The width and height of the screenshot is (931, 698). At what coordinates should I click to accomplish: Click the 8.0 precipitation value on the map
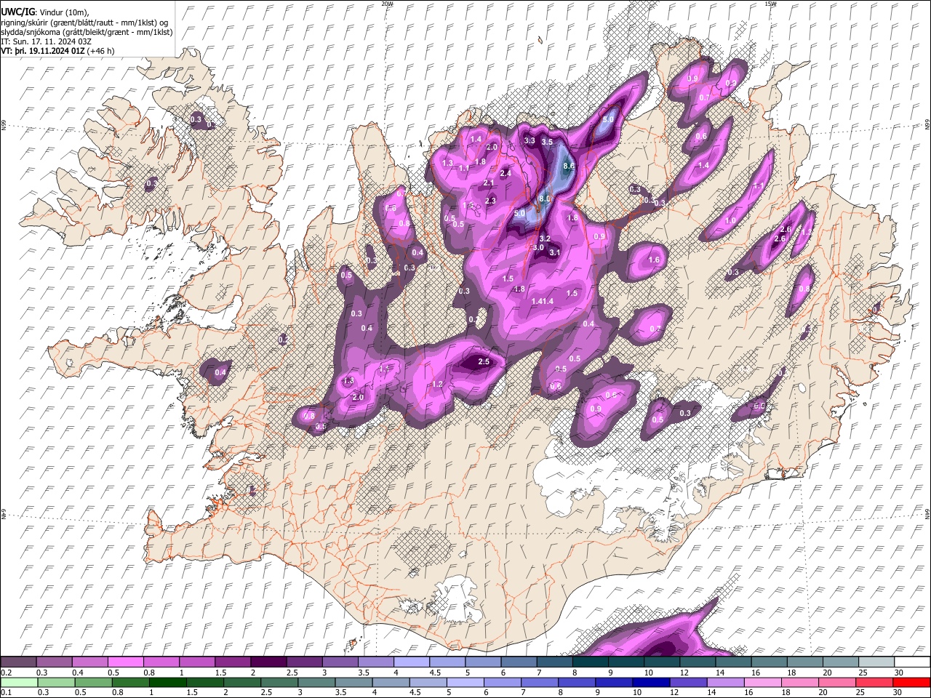click(544, 198)
